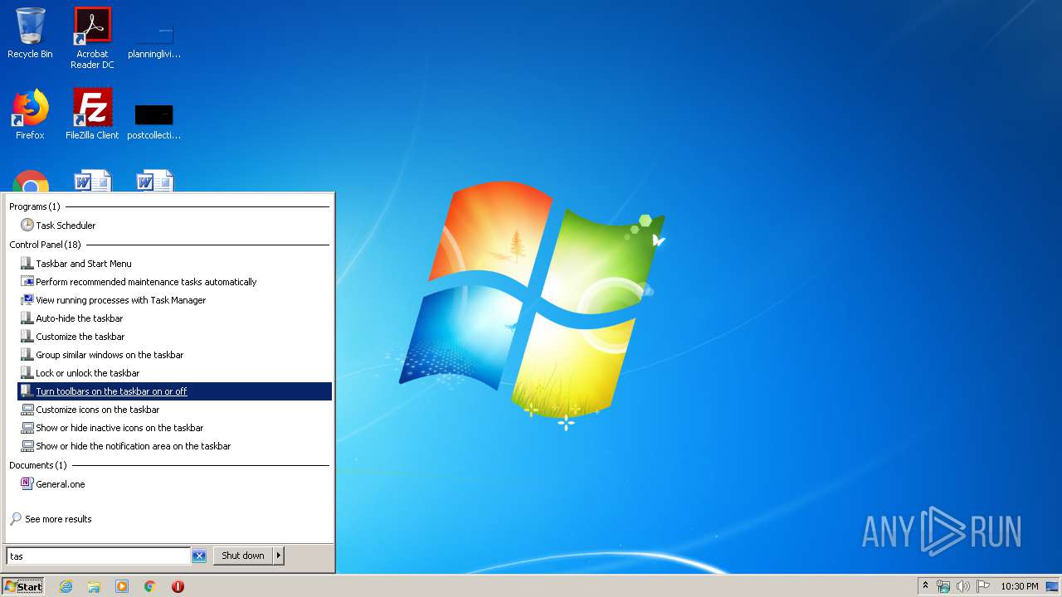Click the See more results link

click(51, 519)
